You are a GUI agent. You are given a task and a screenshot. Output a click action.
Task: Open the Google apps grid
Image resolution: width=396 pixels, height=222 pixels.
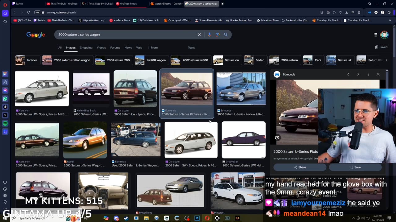[x=375, y=35]
